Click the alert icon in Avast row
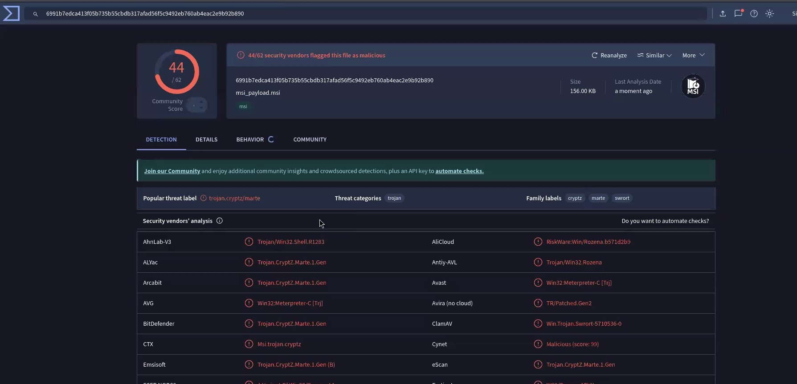 (538, 283)
